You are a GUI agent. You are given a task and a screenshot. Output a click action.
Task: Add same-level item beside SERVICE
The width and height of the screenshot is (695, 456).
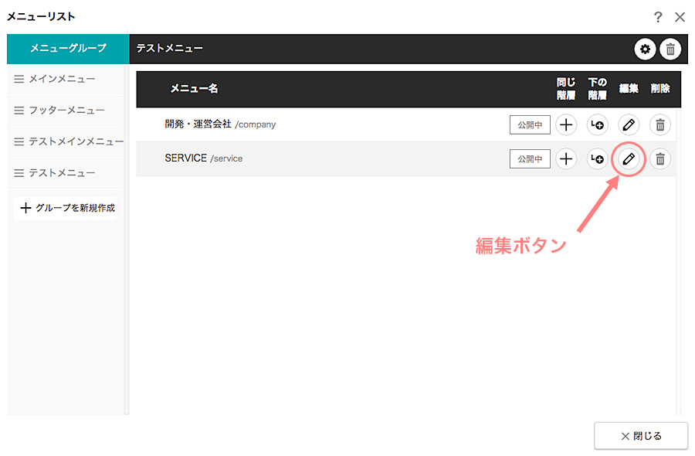566,158
